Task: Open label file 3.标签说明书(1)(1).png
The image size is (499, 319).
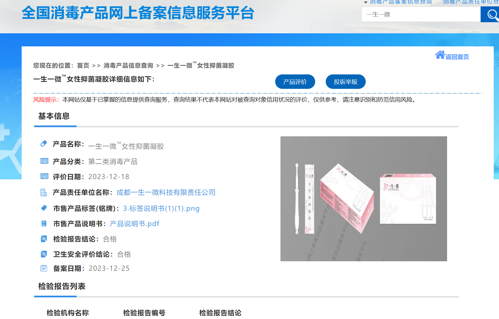Action: coord(161,209)
